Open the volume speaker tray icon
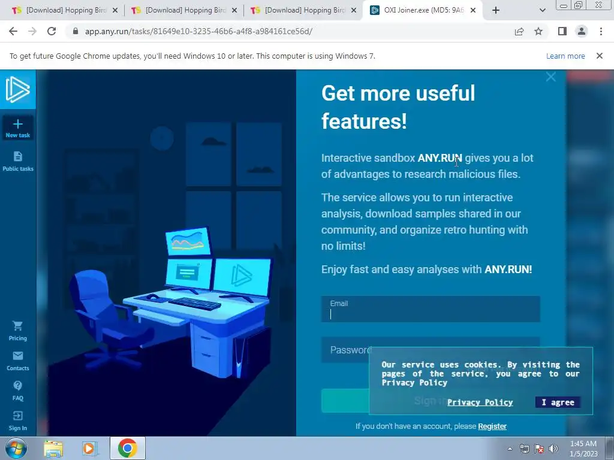This screenshot has width=614, height=460. (553, 449)
